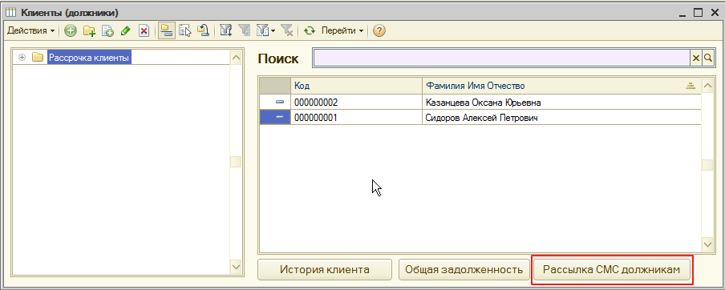Clear search with the X button

point(695,58)
